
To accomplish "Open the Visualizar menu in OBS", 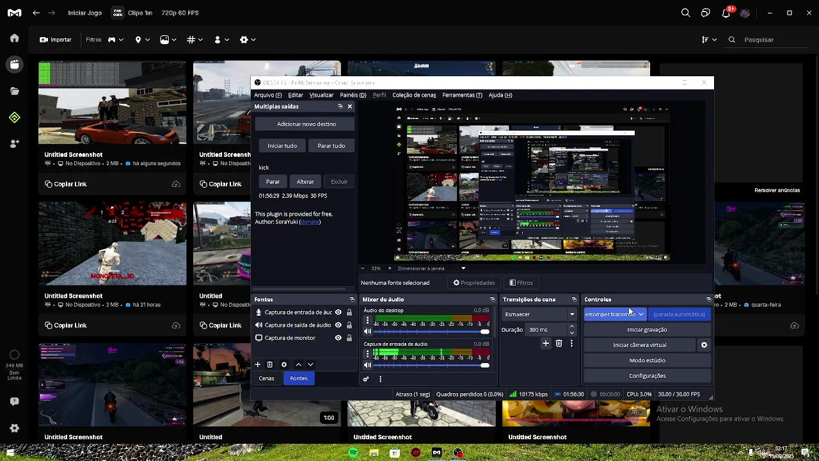I will tap(321, 95).
